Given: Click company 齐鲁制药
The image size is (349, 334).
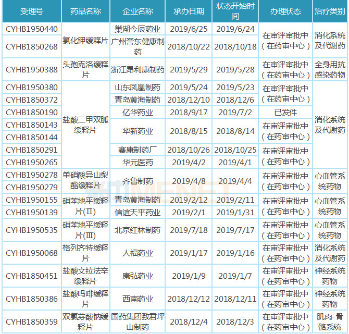Looking at the screenshot, I should pyautogui.click(x=138, y=181).
